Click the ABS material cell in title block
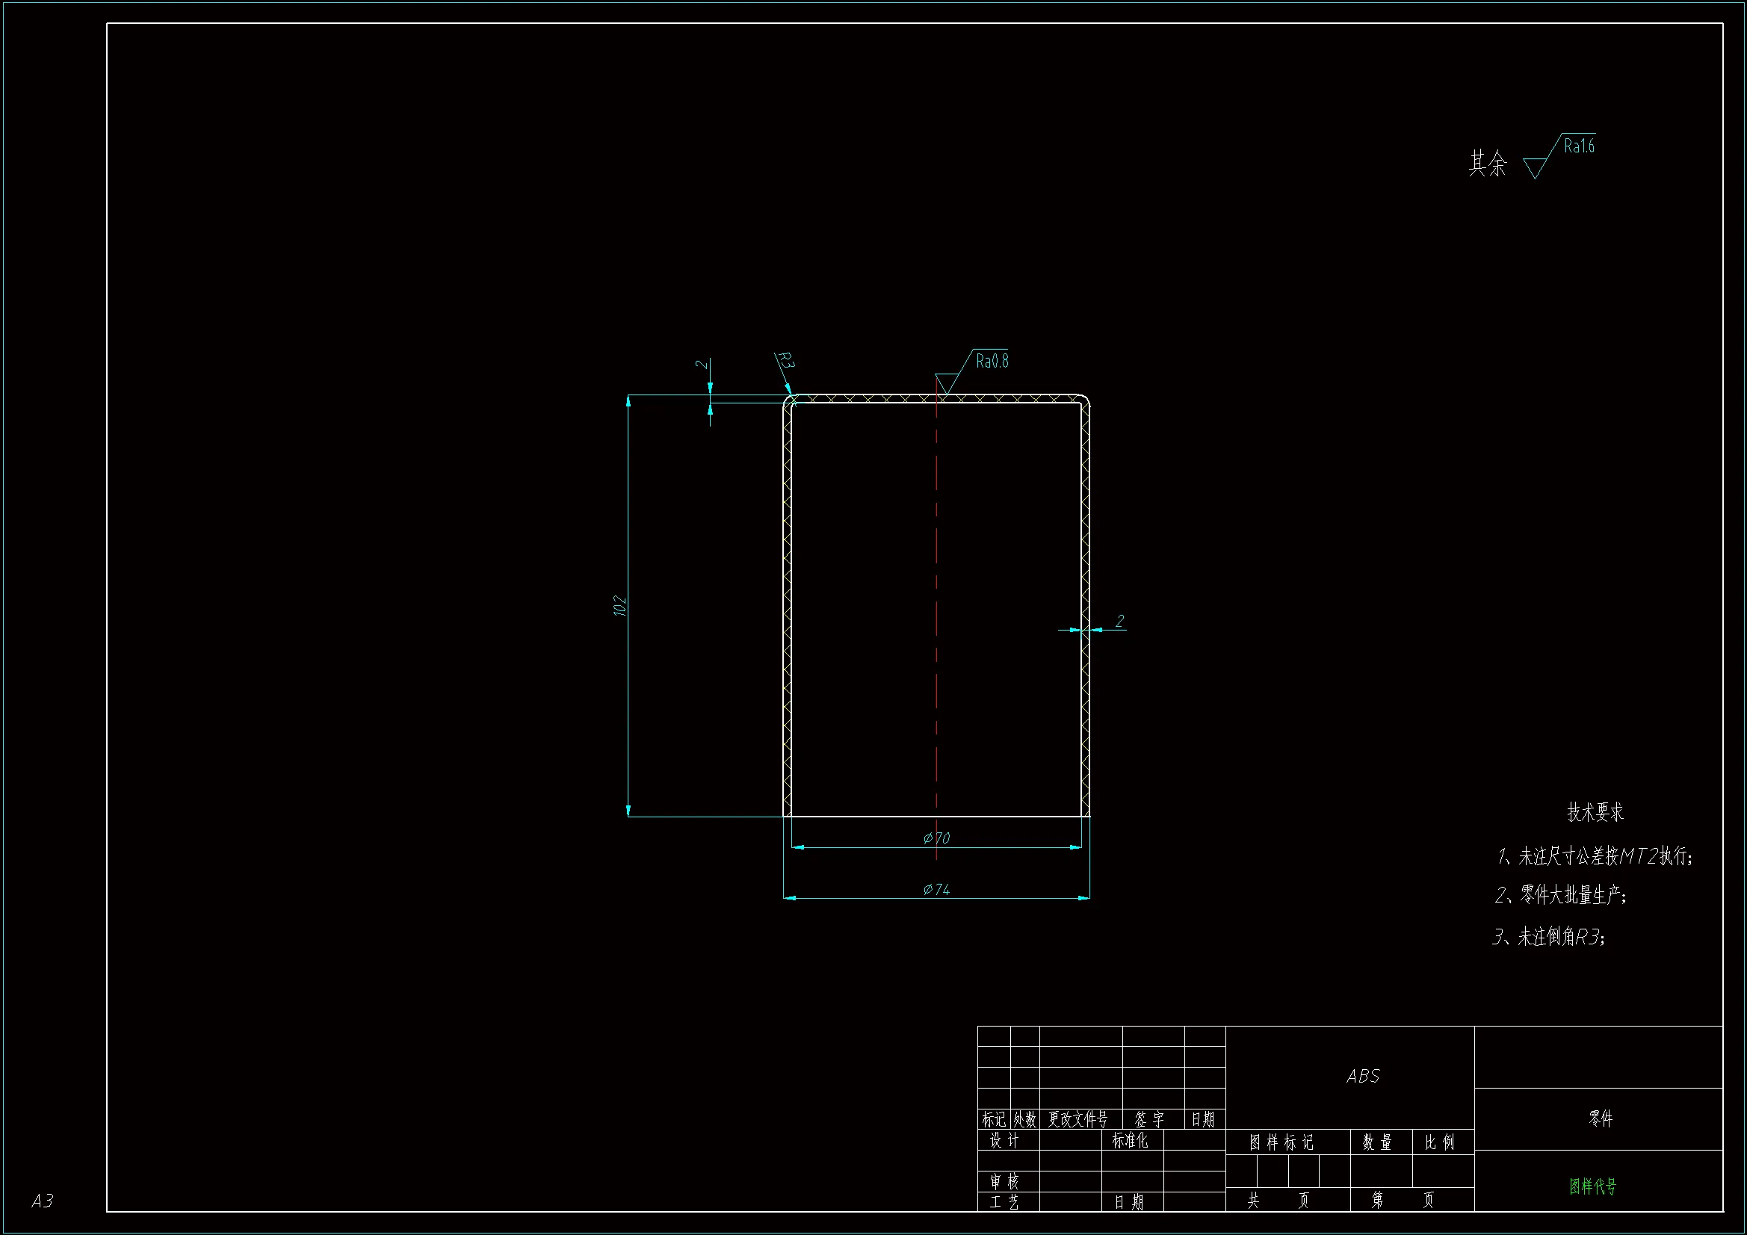1747x1235 pixels. 1362,1077
